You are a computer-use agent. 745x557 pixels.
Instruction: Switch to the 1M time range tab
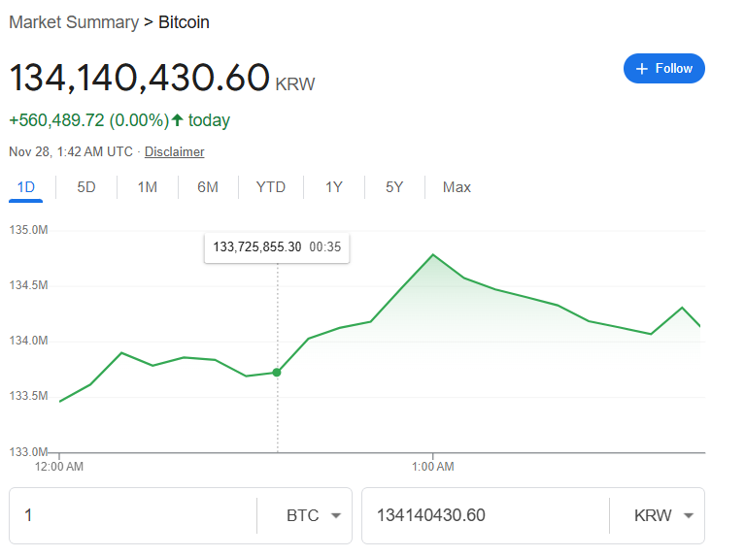click(x=148, y=187)
